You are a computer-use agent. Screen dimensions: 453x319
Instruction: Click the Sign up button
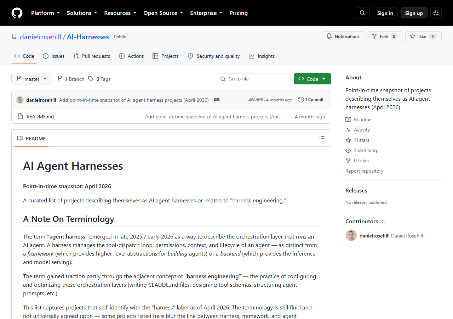pos(414,13)
